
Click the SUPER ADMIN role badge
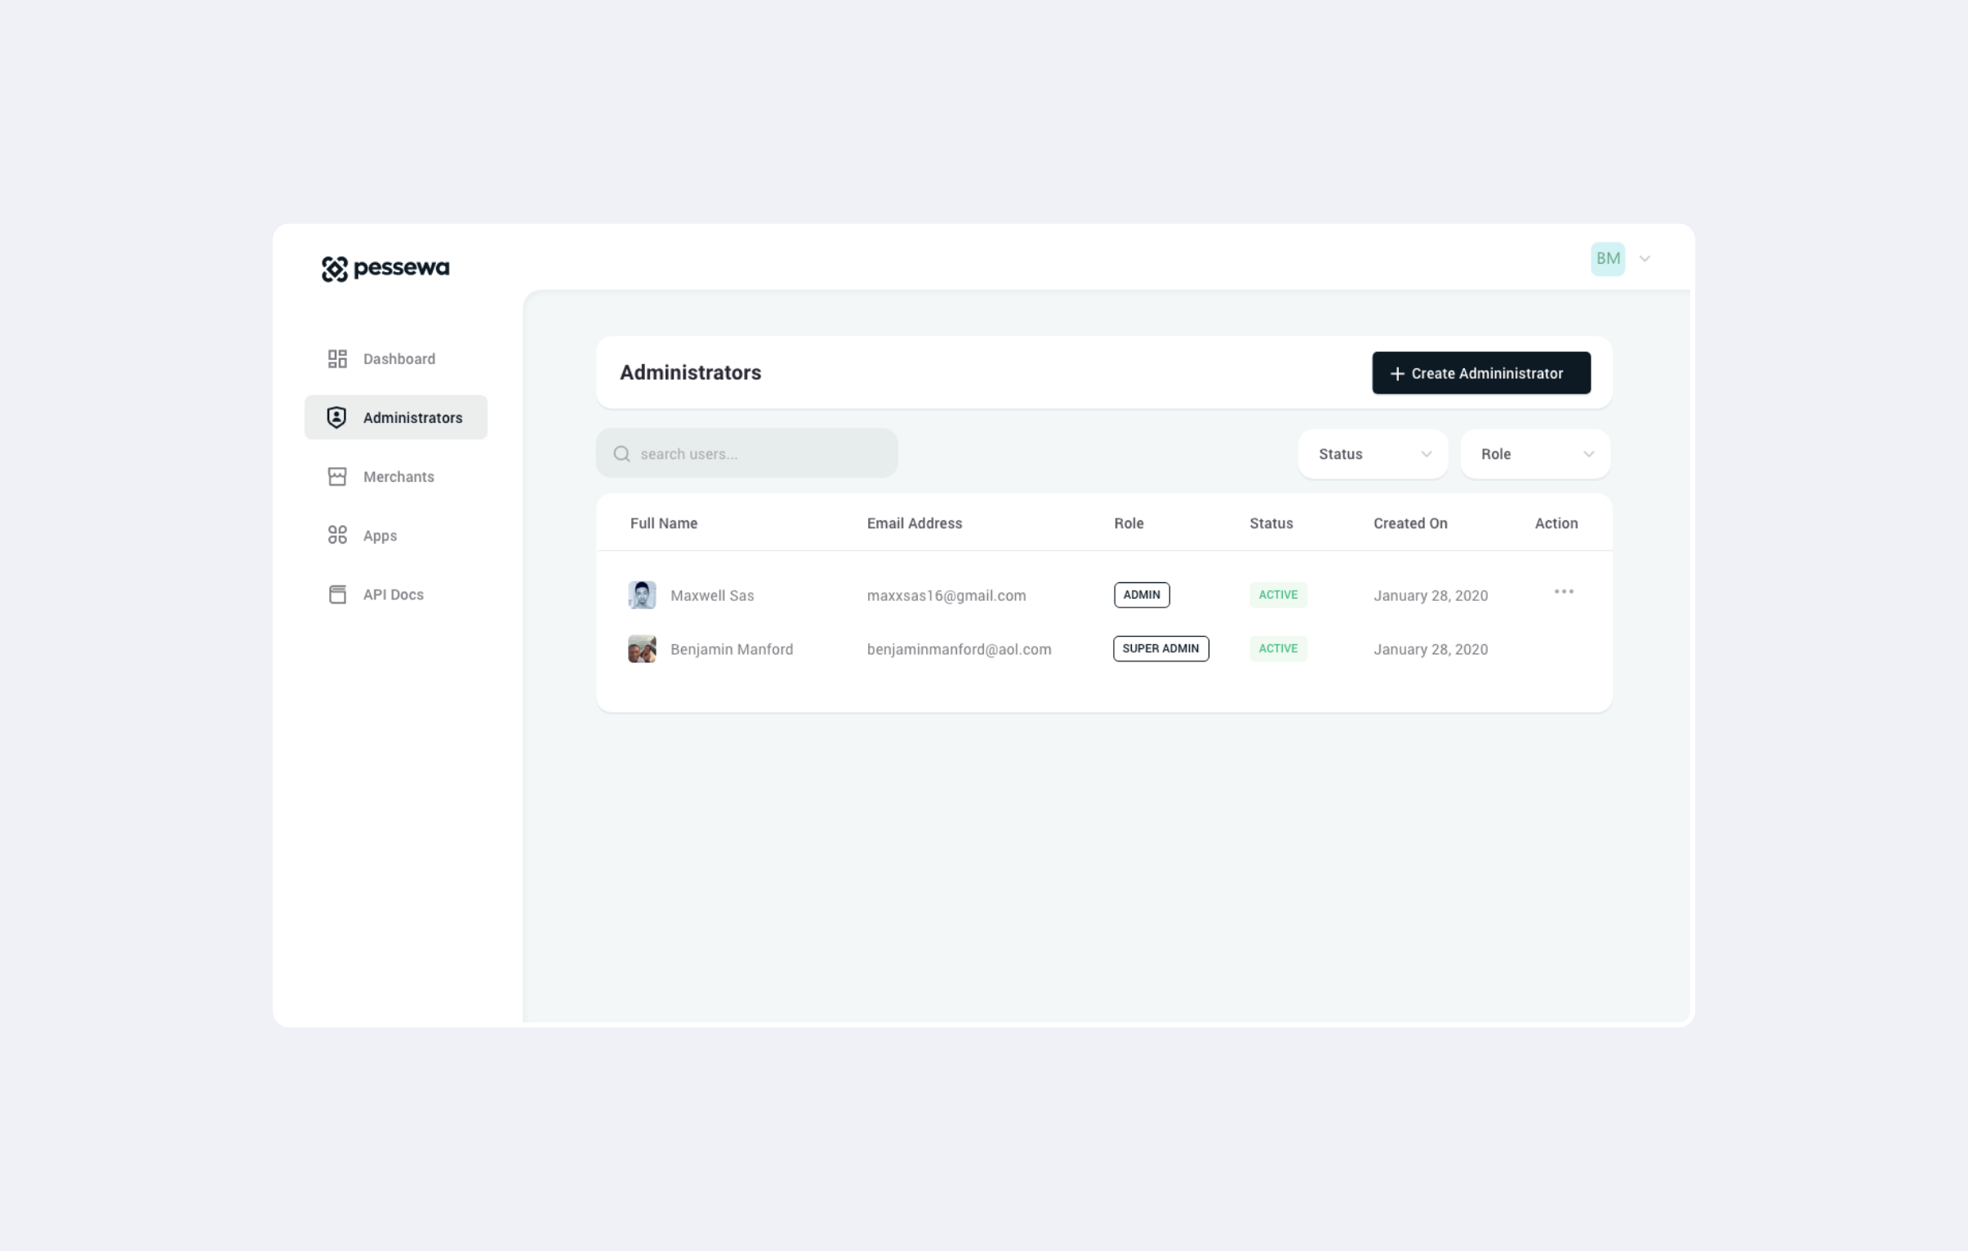(x=1160, y=649)
